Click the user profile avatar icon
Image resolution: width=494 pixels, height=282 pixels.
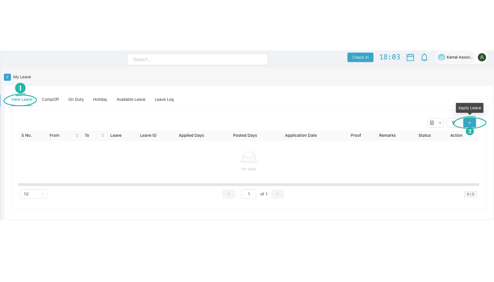click(482, 57)
